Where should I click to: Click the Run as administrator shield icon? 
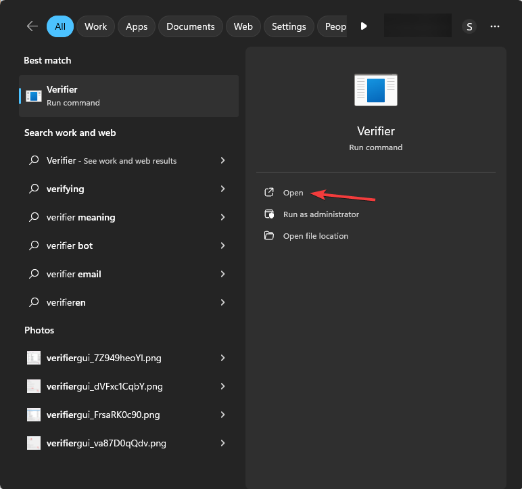(269, 214)
